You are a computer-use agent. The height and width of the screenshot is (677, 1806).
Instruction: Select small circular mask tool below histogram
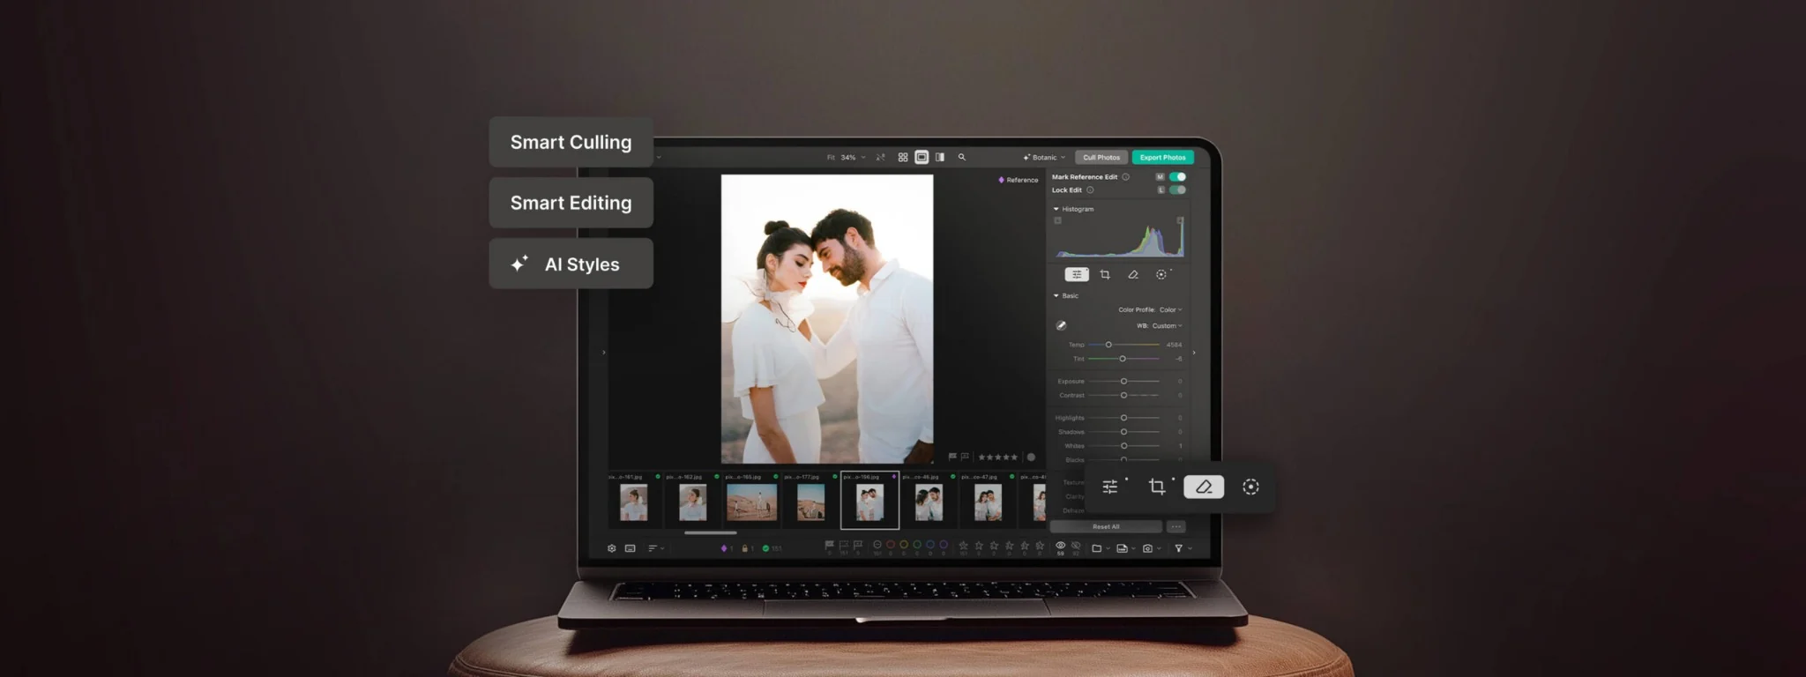coord(1161,275)
